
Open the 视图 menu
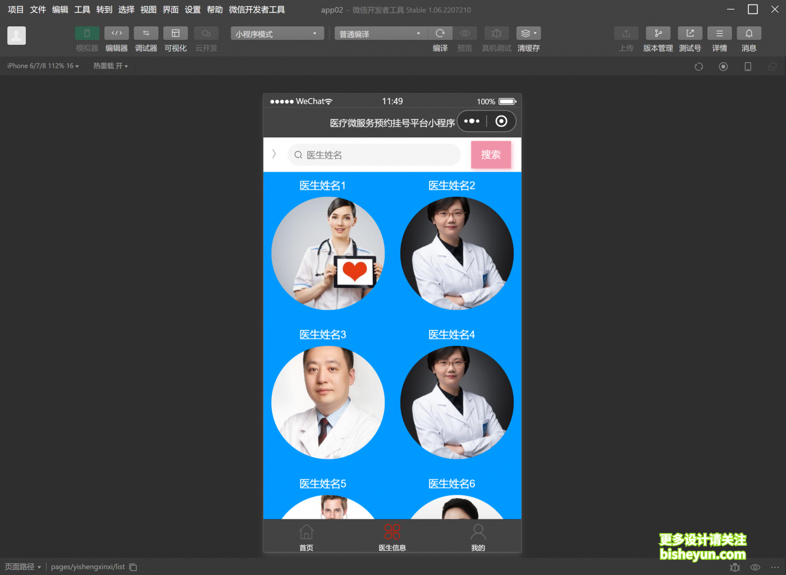click(x=149, y=10)
